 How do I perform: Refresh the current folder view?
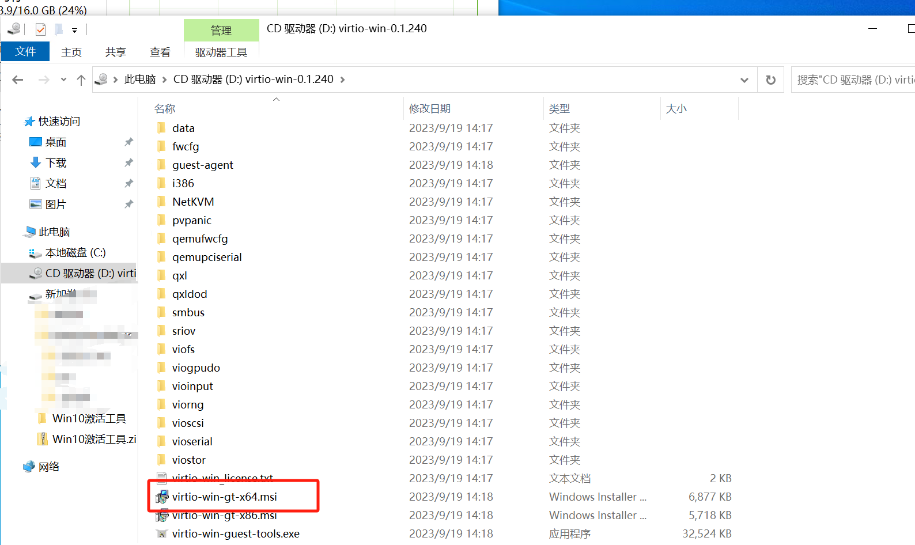(x=770, y=80)
